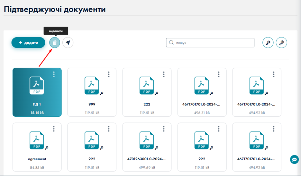
Task: Click the solid black key icon button
Action: (x=268, y=43)
